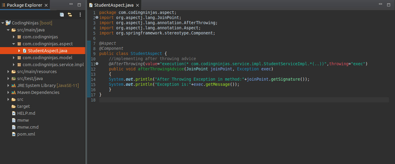Click the src/test/java folder icon

[14, 79]
